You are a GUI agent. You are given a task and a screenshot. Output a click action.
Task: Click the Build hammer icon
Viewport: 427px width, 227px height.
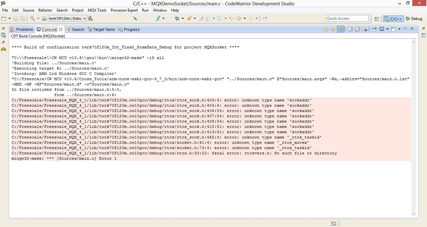pos(32,18)
